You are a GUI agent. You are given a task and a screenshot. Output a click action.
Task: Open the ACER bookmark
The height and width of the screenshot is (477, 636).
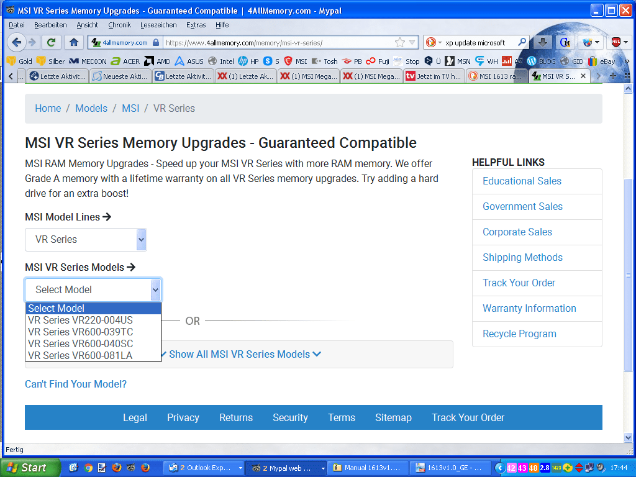(125, 61)
